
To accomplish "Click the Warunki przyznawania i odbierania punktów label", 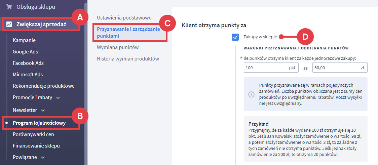I will pos(296,48).
